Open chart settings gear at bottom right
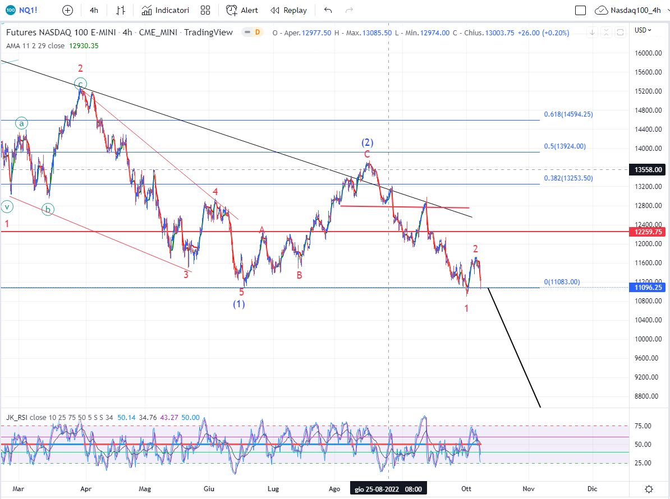Viewport: 670px width, 499px height. [x=649, y=489]
